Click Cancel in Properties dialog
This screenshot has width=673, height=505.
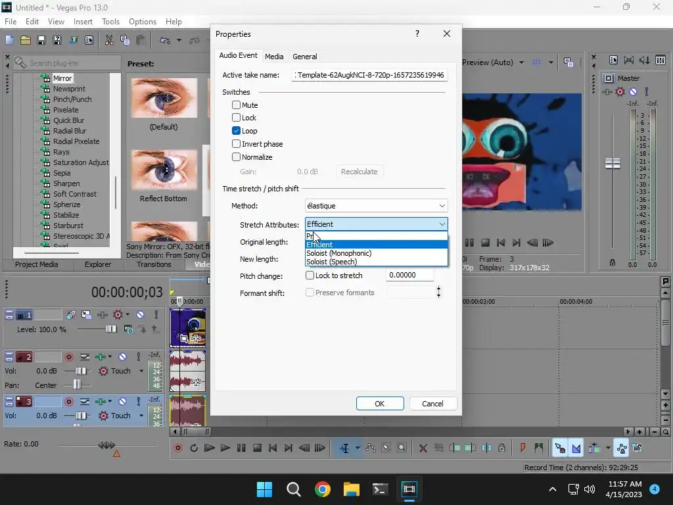coord(432,404)
